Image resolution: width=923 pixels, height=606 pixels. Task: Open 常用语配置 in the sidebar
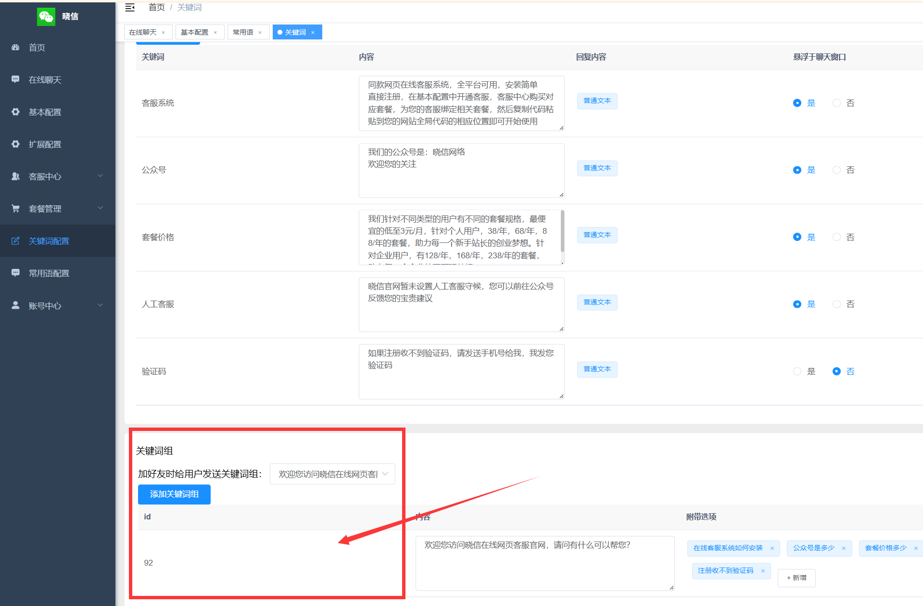[58, 273]
